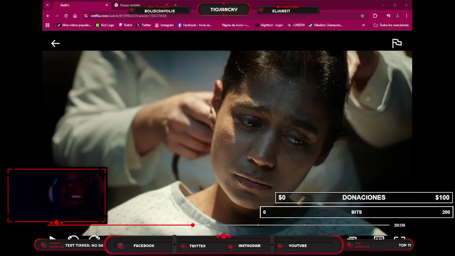Open the Página de inicio bookmark

[x=233, y=25]
